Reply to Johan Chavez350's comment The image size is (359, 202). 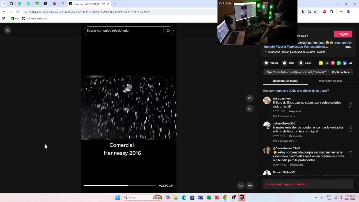click(296, 136)
